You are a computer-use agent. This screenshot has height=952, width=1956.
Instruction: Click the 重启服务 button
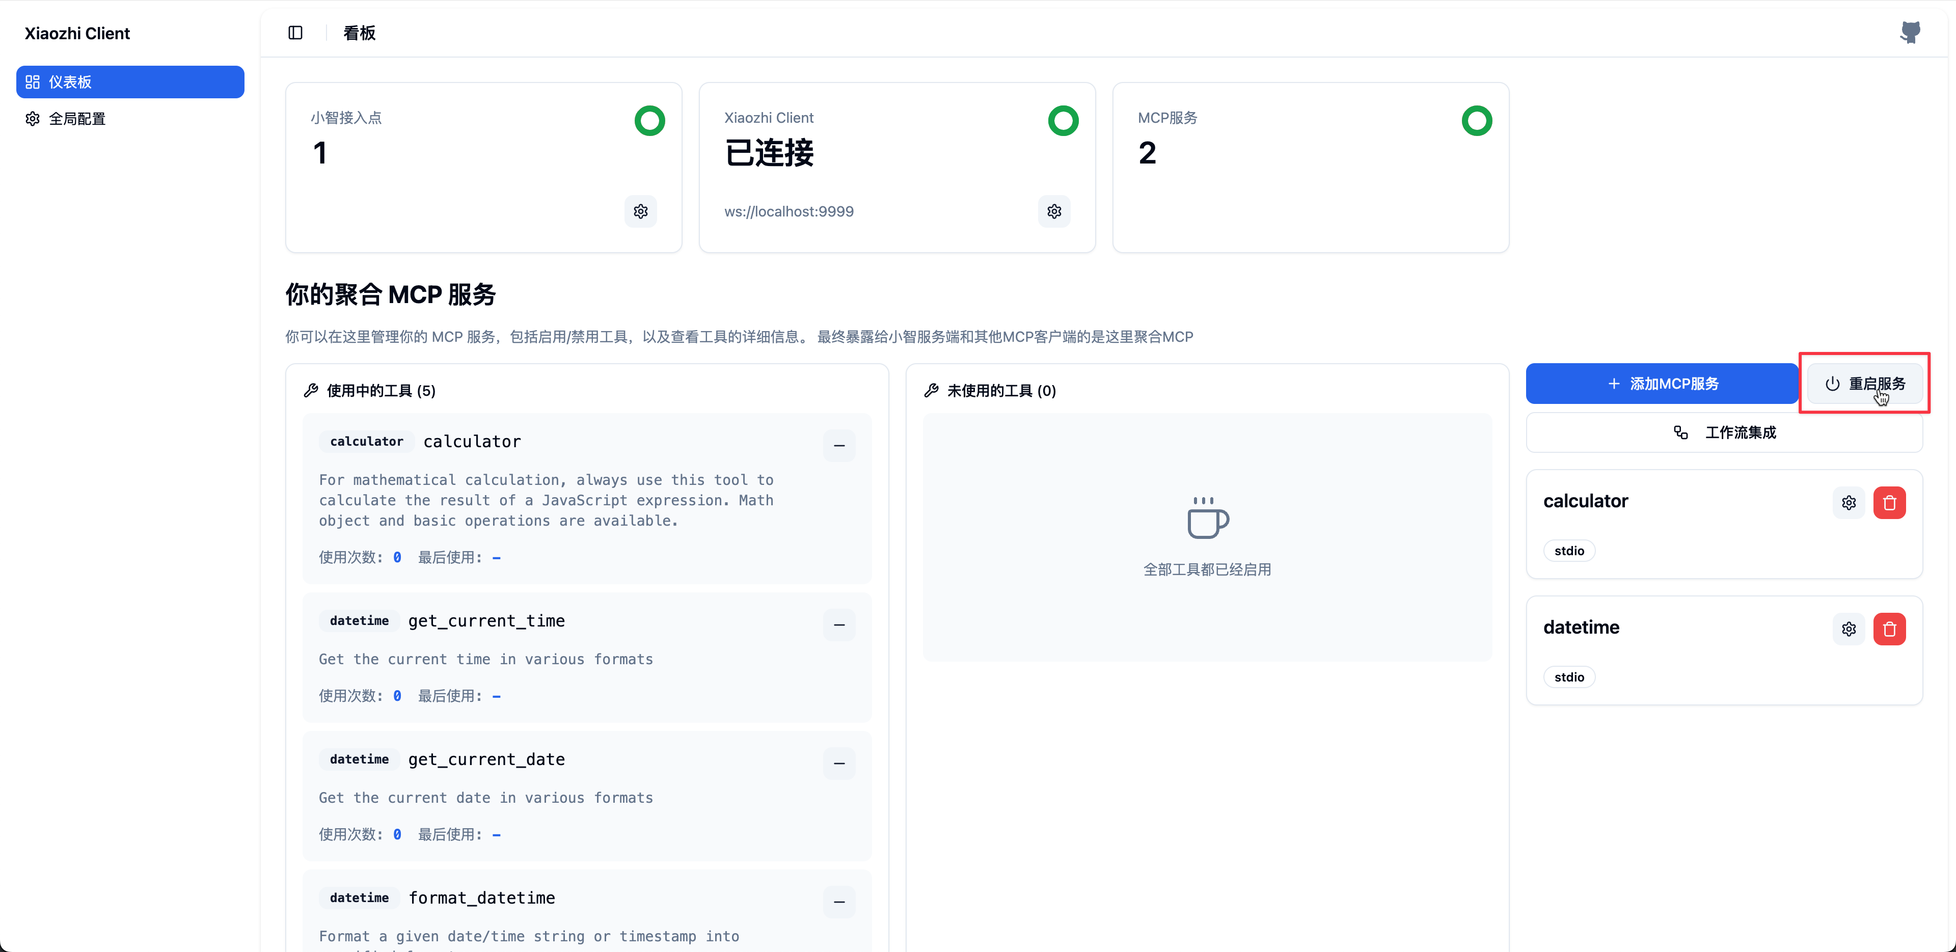(1865, 384)
